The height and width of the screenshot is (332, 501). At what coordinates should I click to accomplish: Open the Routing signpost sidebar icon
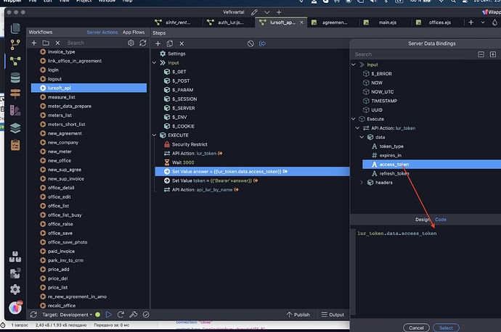tap(15, 94)
